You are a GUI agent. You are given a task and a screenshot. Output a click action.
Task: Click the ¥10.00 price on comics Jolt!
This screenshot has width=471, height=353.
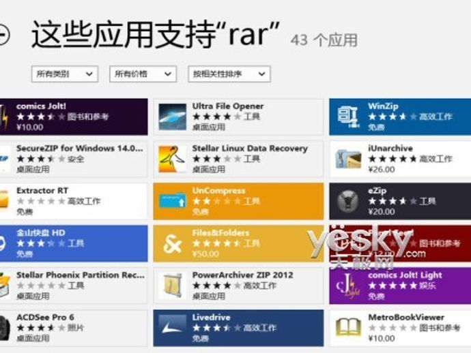coord(30,127)
